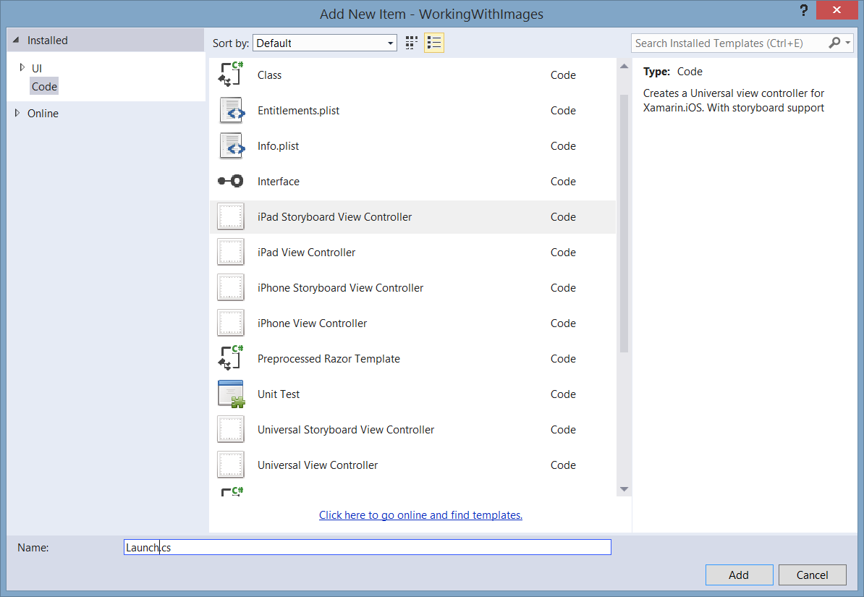
Task: Open the Sort by dropdown
Action: [x=325, y=43]
